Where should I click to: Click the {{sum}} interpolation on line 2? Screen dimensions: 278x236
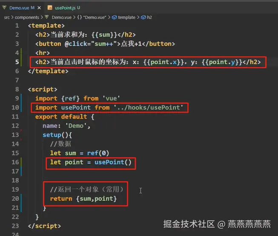pyautogui.click(x=104, y=35)
